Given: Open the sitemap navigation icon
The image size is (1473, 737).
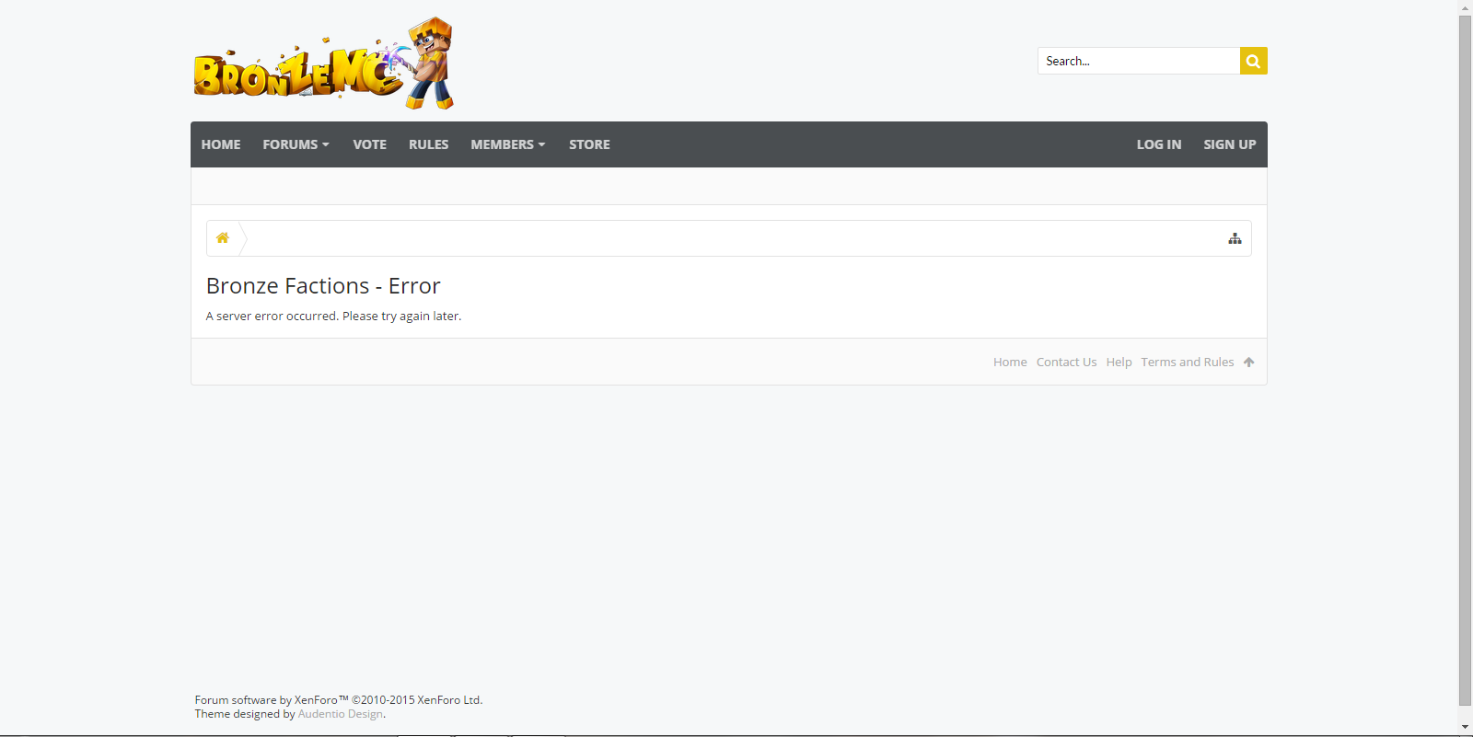Looking at the screenshot, I should tap(1235, 238).
